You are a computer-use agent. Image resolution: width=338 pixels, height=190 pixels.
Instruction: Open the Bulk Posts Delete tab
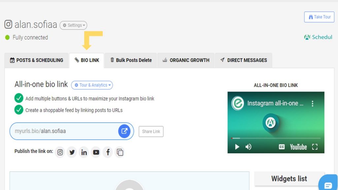click(131, 60)
